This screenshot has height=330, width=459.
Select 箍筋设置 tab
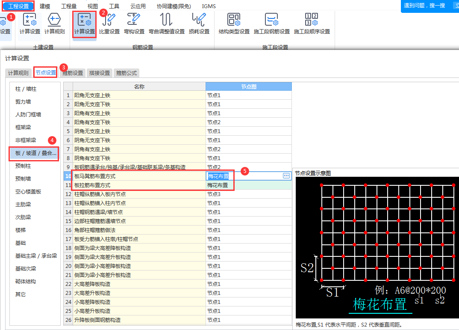tap(73, 73)
